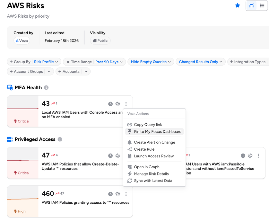Click MFA Health section icon
The height and width of the screenshot is (221, 269).
[10, 87]
